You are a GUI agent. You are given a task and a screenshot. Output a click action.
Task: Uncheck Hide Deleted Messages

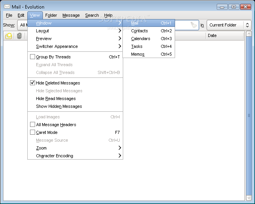coord(32,83)
